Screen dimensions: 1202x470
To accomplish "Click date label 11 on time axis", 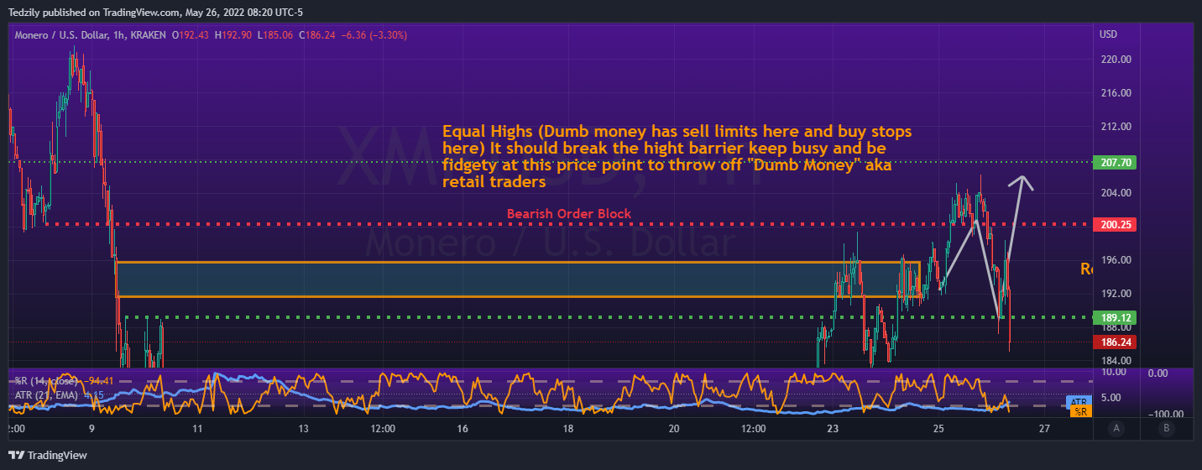I will [197, 429].
